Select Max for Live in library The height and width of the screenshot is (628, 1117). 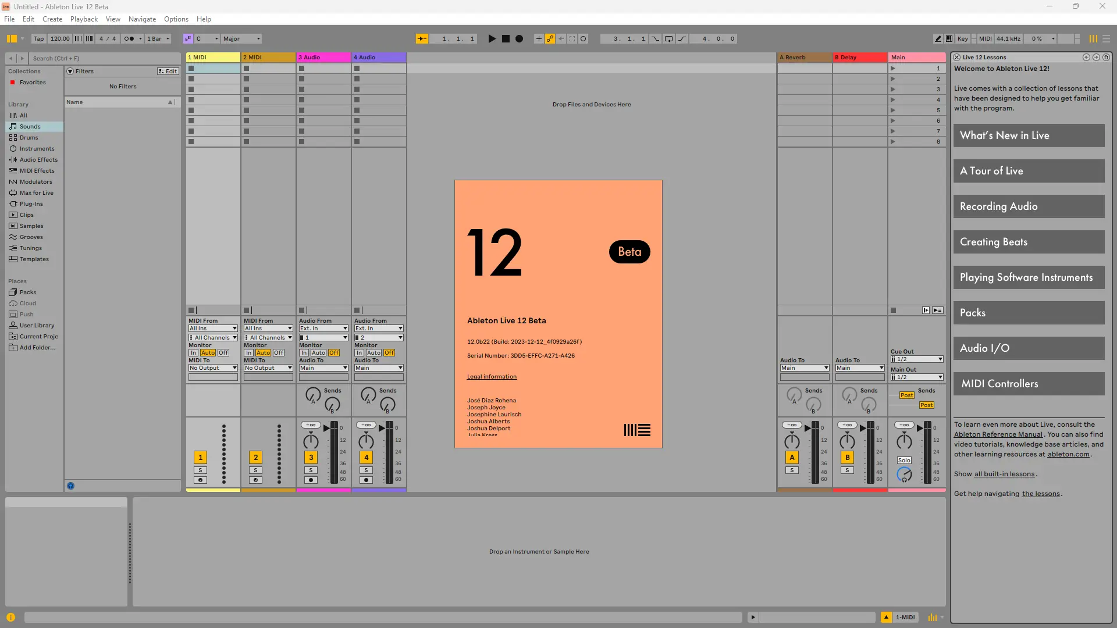36,193
